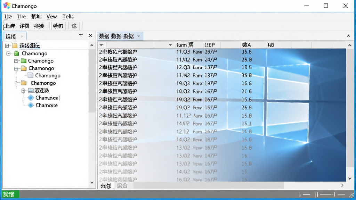356x200 pixels.
Task: Open the Vew menu
Action: point(51,17)
